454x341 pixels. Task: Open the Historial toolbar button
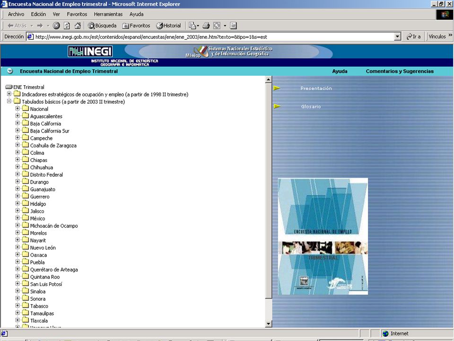tap(168, 26)
